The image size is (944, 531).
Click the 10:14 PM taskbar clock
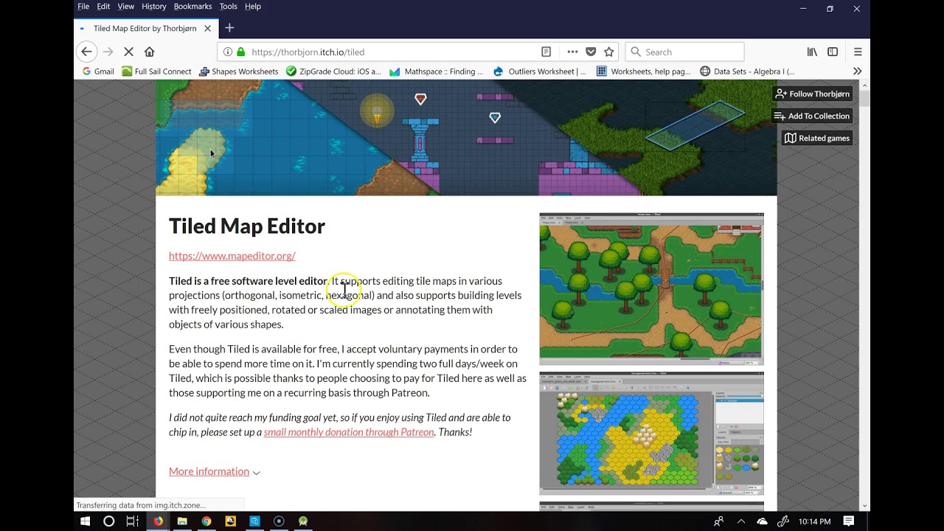point(815,521)
